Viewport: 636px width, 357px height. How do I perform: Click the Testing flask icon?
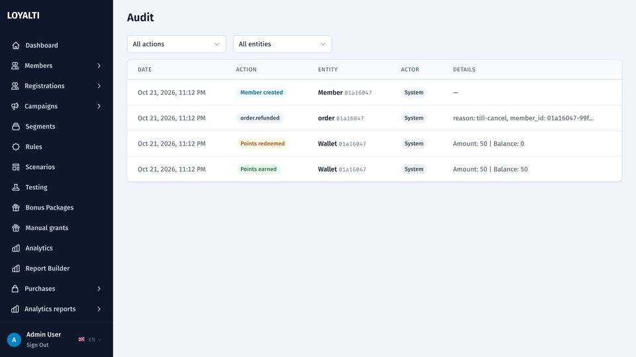pyautogui.click(x=16, y=187)
